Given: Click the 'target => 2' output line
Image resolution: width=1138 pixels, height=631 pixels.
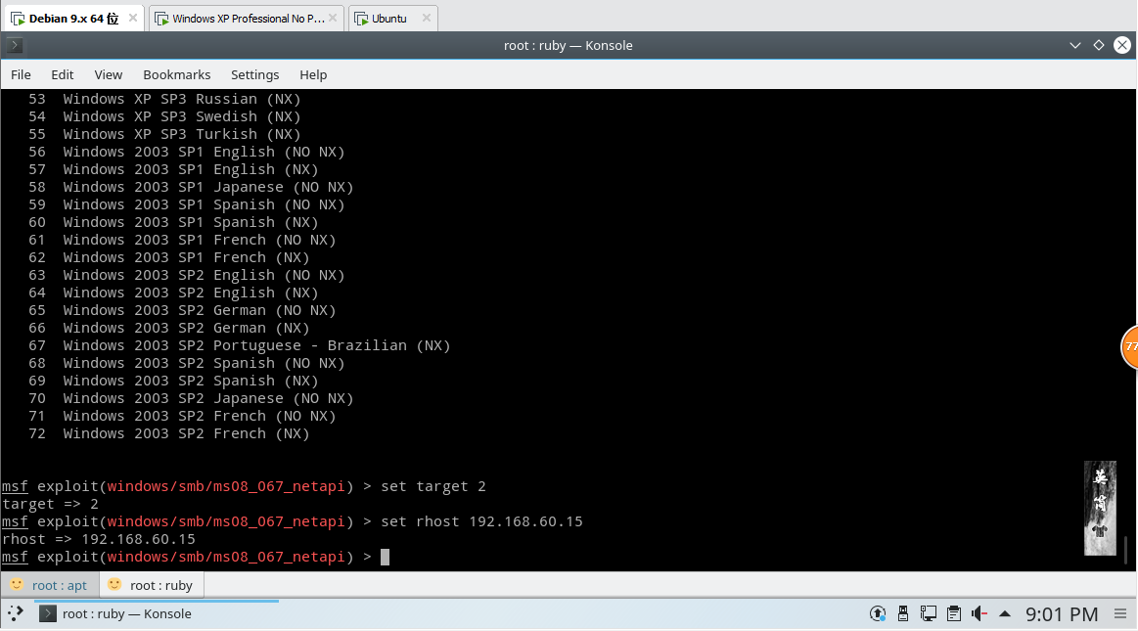Looking at the screenshot, I should [x=50, y=504].
